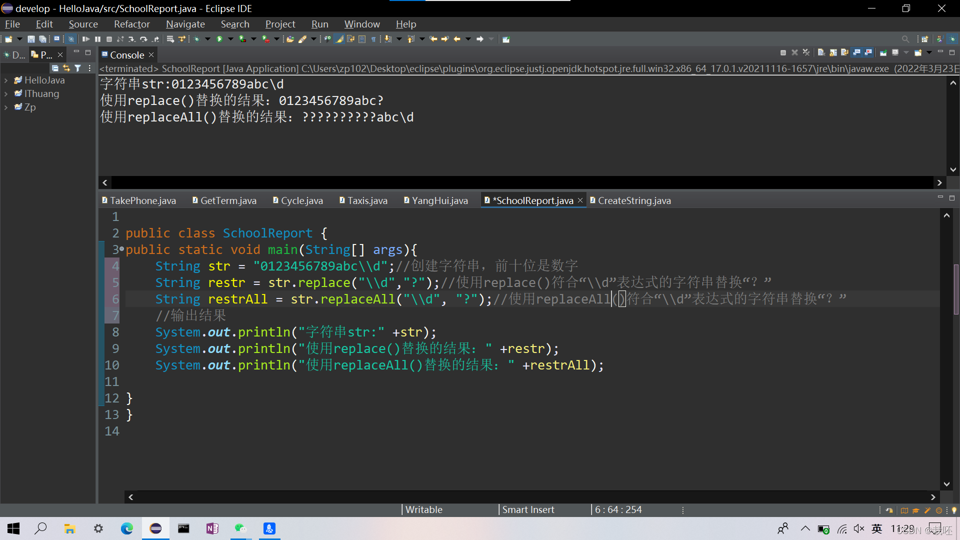Toggle Link with Editor in Package Explorer
Screen dimensions: 960x540
pyautogui.click(x=66, y=68)
